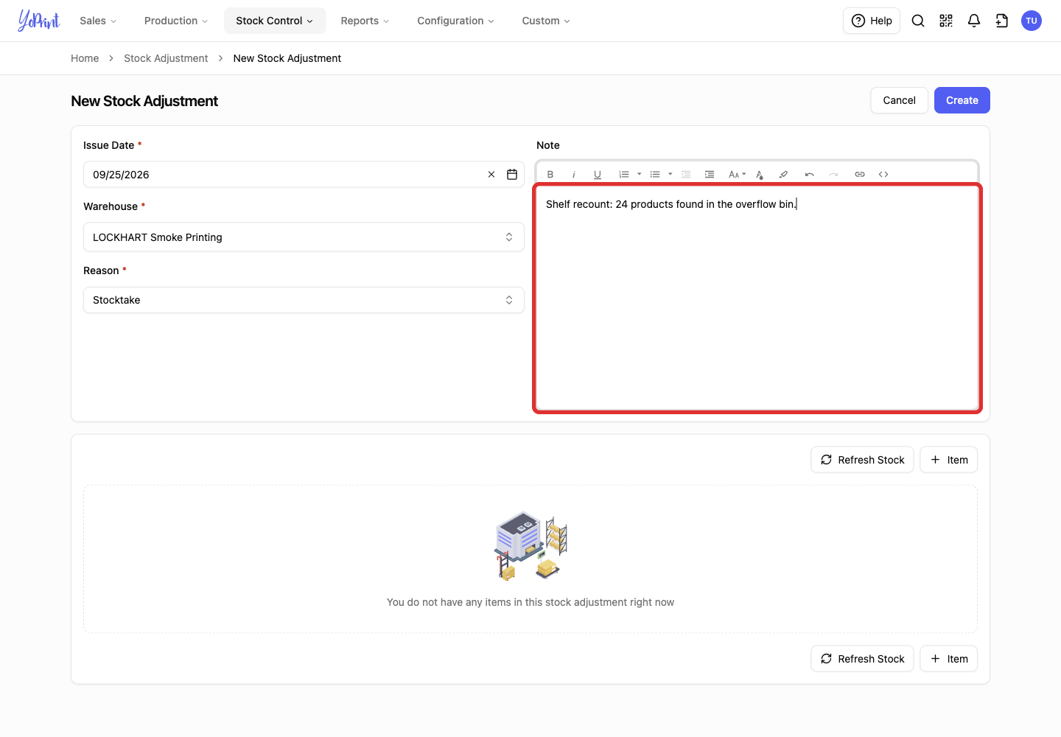
Task: Decrease indent in the Note editor
Action: (686, 175)
